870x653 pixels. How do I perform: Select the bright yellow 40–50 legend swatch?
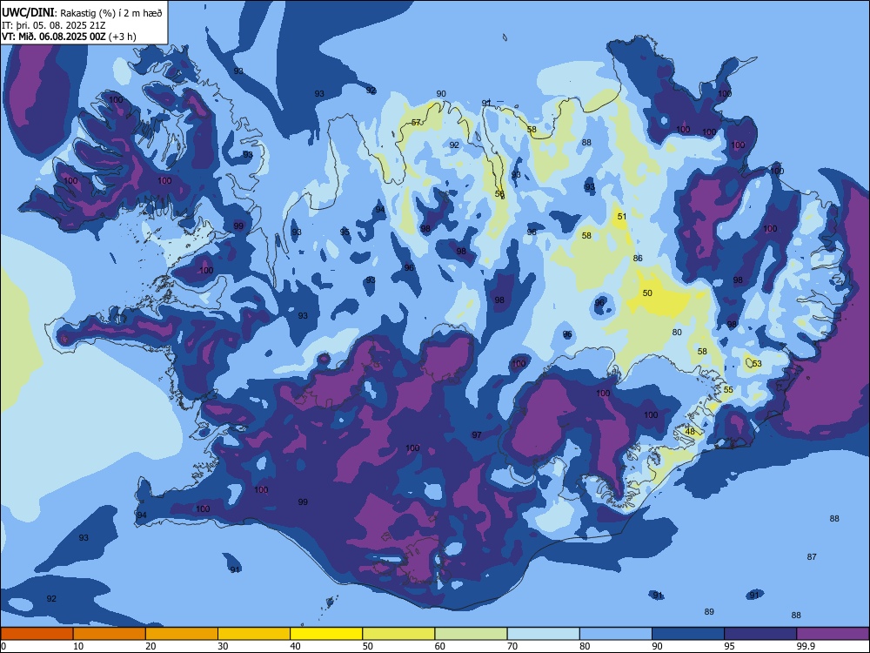tap(326, 634)
